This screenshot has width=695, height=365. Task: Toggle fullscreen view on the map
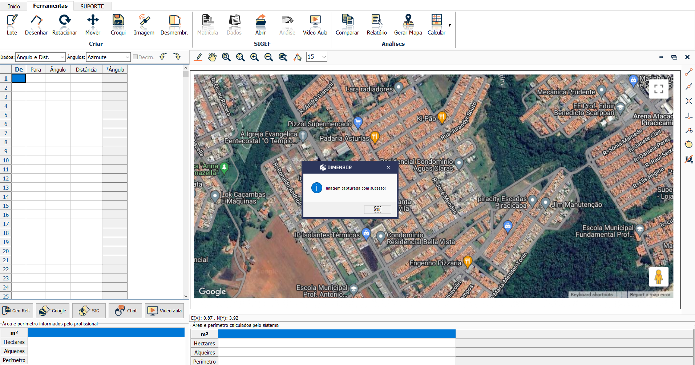(x=658, y=89)
